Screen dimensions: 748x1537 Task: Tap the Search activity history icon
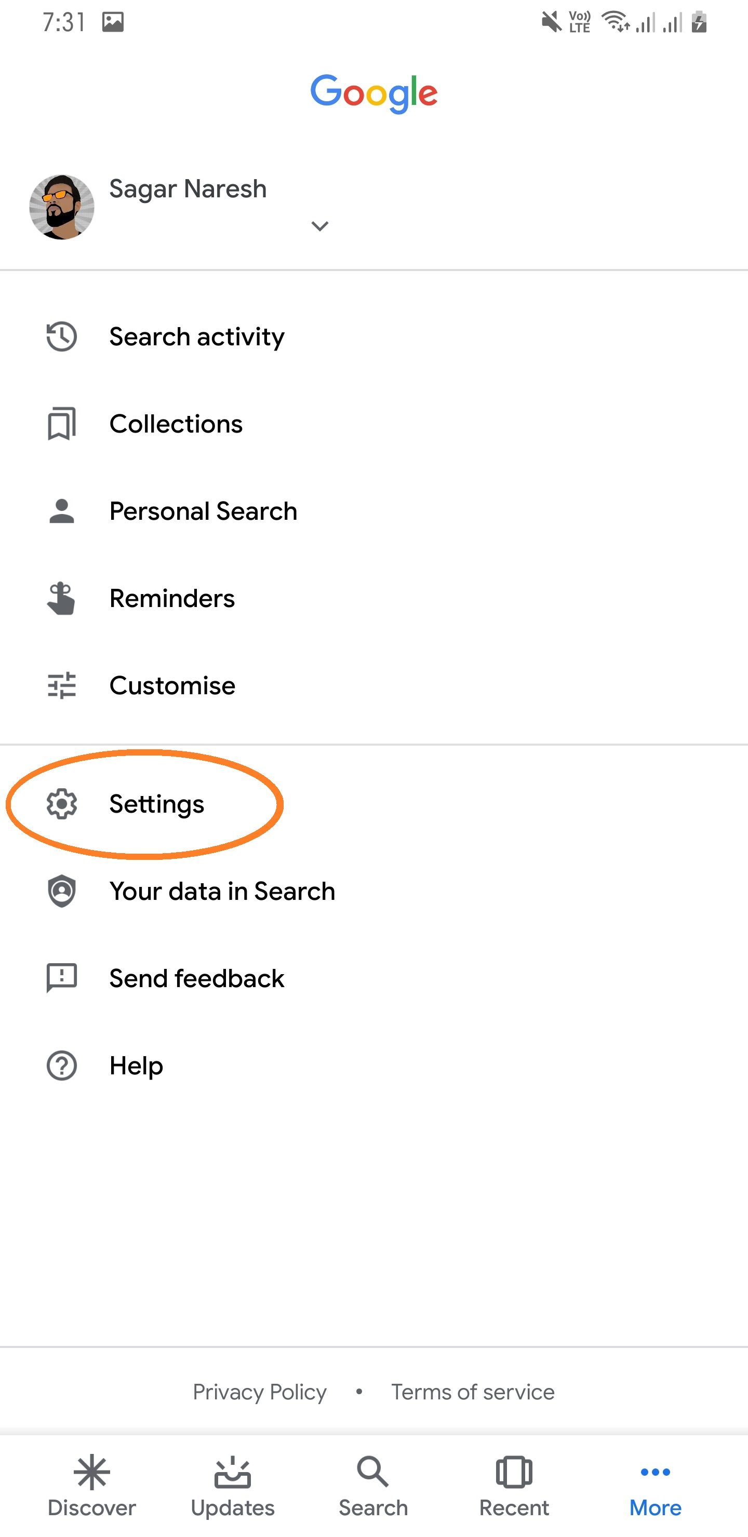pyautogui.click(x=61, y=336)
